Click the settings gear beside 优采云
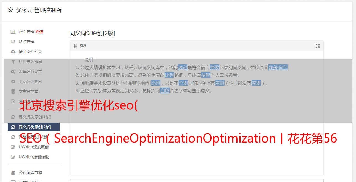The width and height of the screenshot is (356, 182). [x=10, y=10]
